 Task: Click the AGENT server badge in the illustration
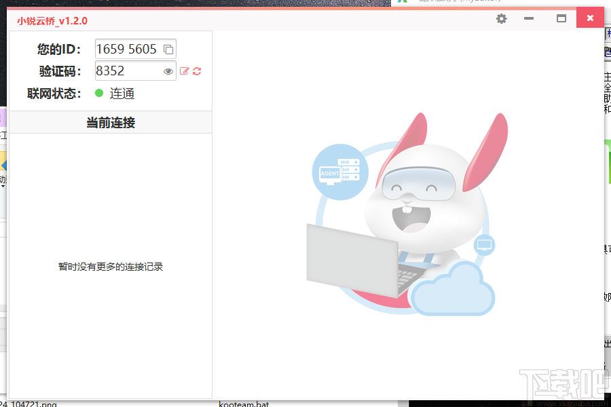click(x=339, y=174)
